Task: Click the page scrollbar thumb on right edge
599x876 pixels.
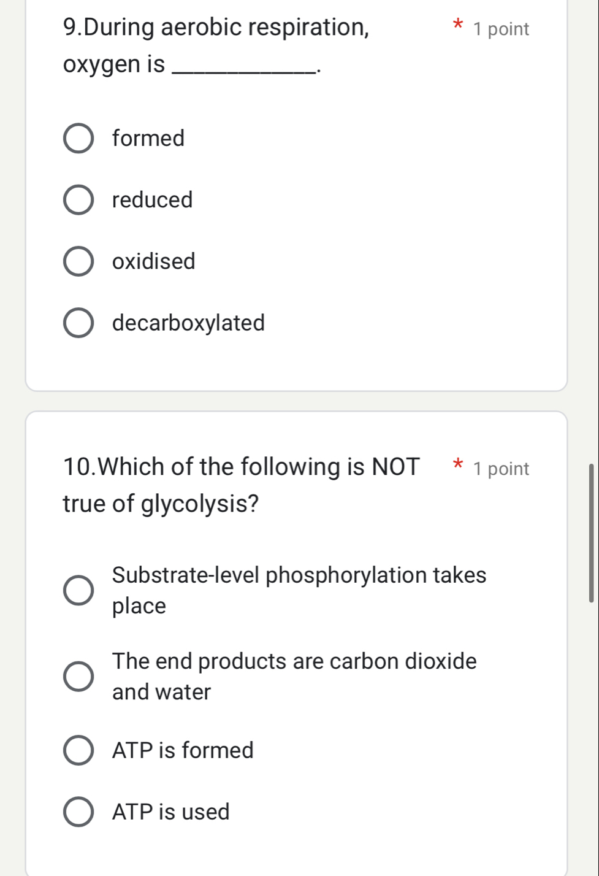Action: point(591,532)
